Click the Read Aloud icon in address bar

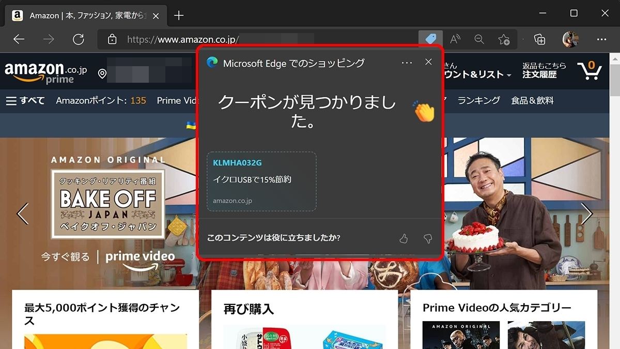coord(455,39)
